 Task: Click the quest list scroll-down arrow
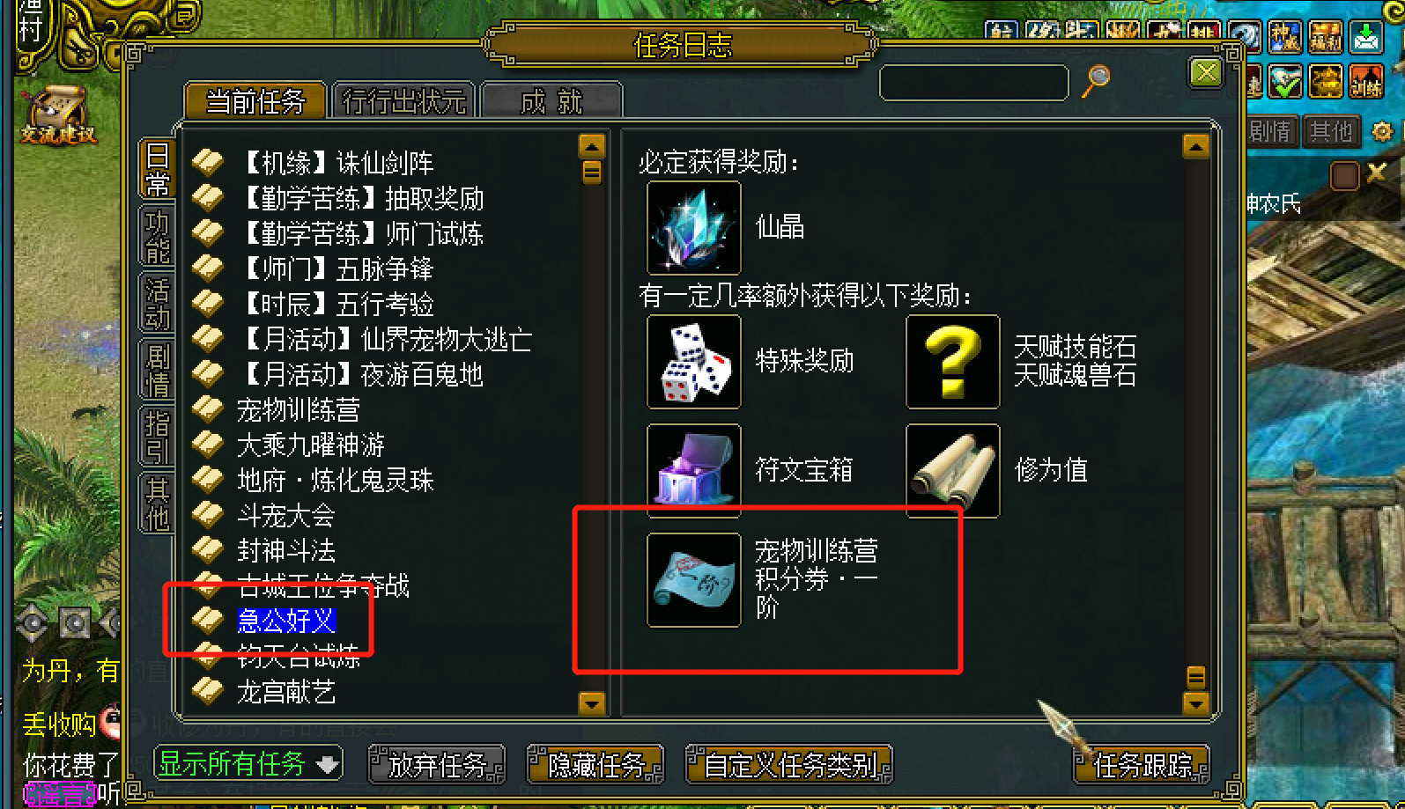point(591,702)
